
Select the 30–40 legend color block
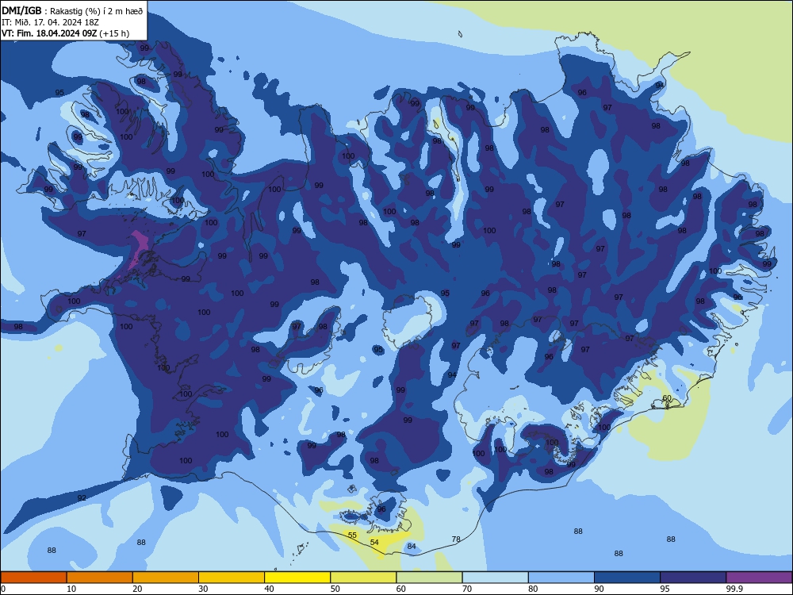coord(232,578)
